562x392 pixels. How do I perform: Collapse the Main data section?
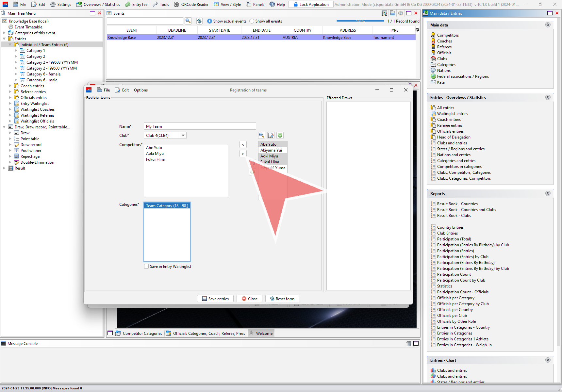click(548, 25)
